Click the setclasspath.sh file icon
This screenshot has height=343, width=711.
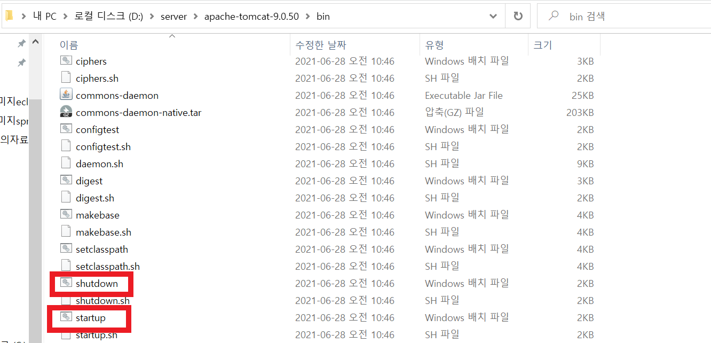tap(66, 266)
